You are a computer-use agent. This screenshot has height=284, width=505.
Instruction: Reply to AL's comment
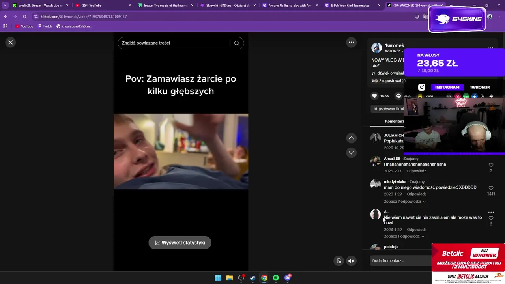[x=417, y=230]
